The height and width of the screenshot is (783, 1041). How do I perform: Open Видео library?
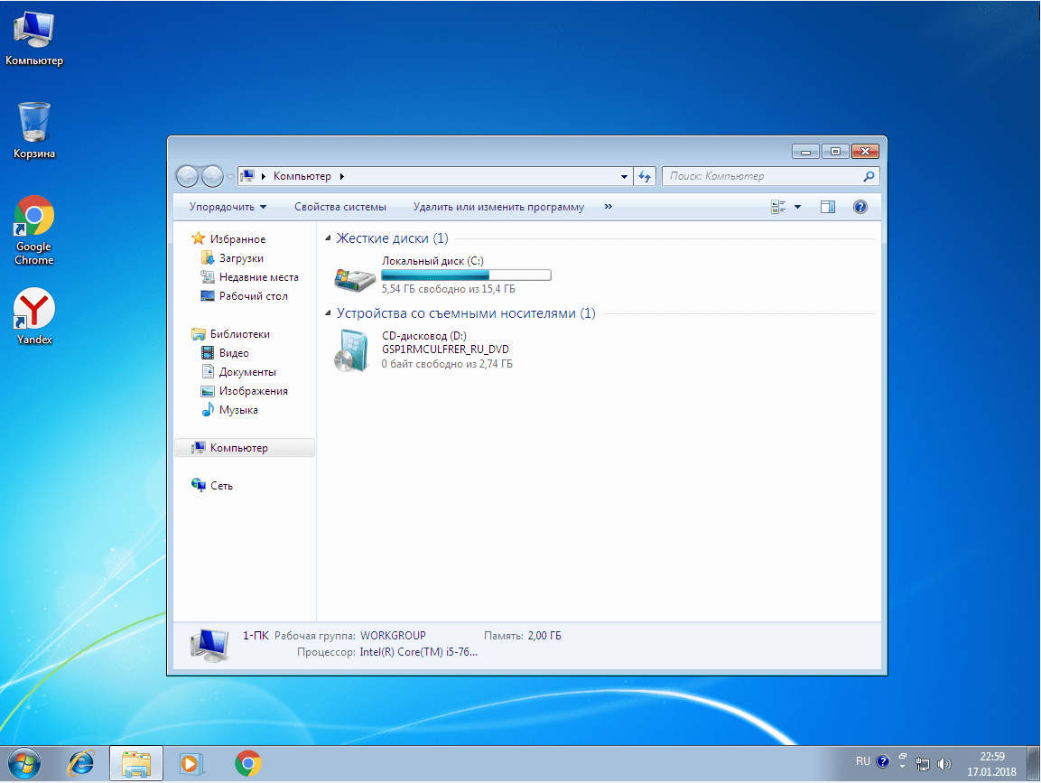225,353
